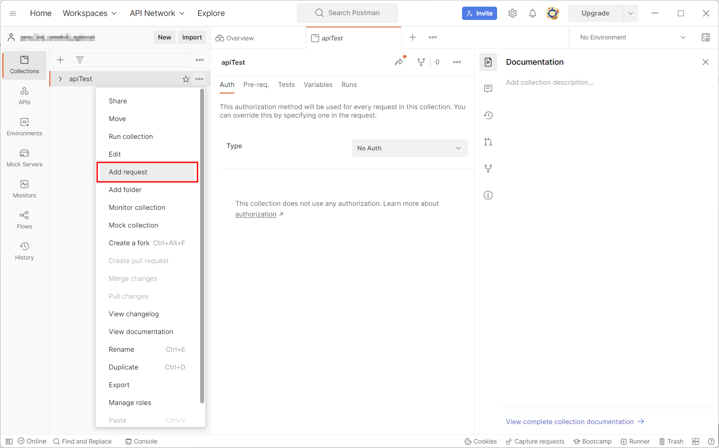This screenshot has height=448, width=719.
Task: Open History in the sidebar
Action: pyautogui.click(x=24, y=251)
